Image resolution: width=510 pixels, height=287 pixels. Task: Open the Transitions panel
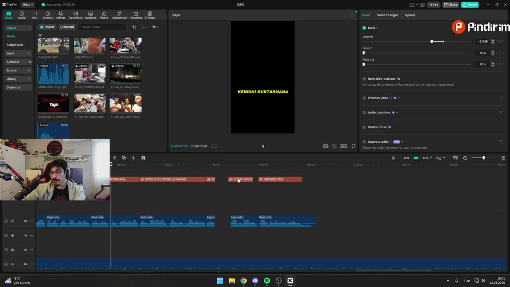(x=75, y=15)
